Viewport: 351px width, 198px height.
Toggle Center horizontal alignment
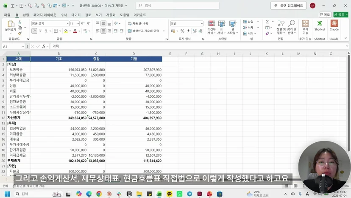pos(103,31)
